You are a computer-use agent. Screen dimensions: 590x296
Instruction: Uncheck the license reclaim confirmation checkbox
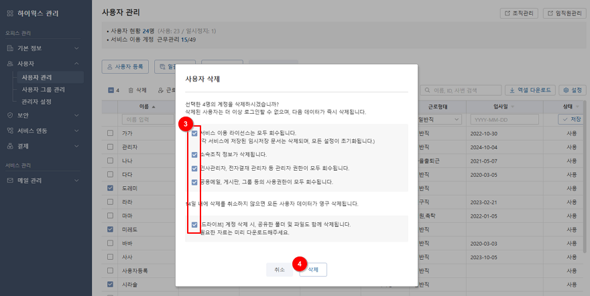coord(194,133)
